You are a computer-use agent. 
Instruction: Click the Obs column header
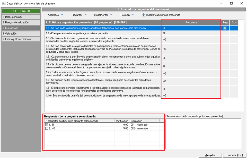coord(234,23)
